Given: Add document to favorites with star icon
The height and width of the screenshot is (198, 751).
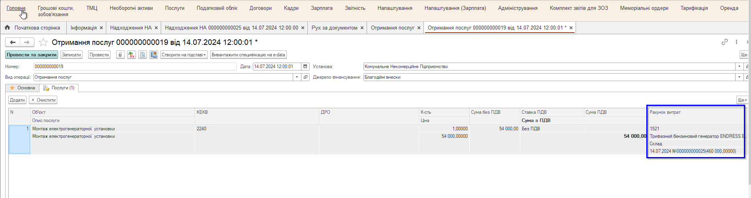Looking at the screenshot, I should click(x=43, y=43).
